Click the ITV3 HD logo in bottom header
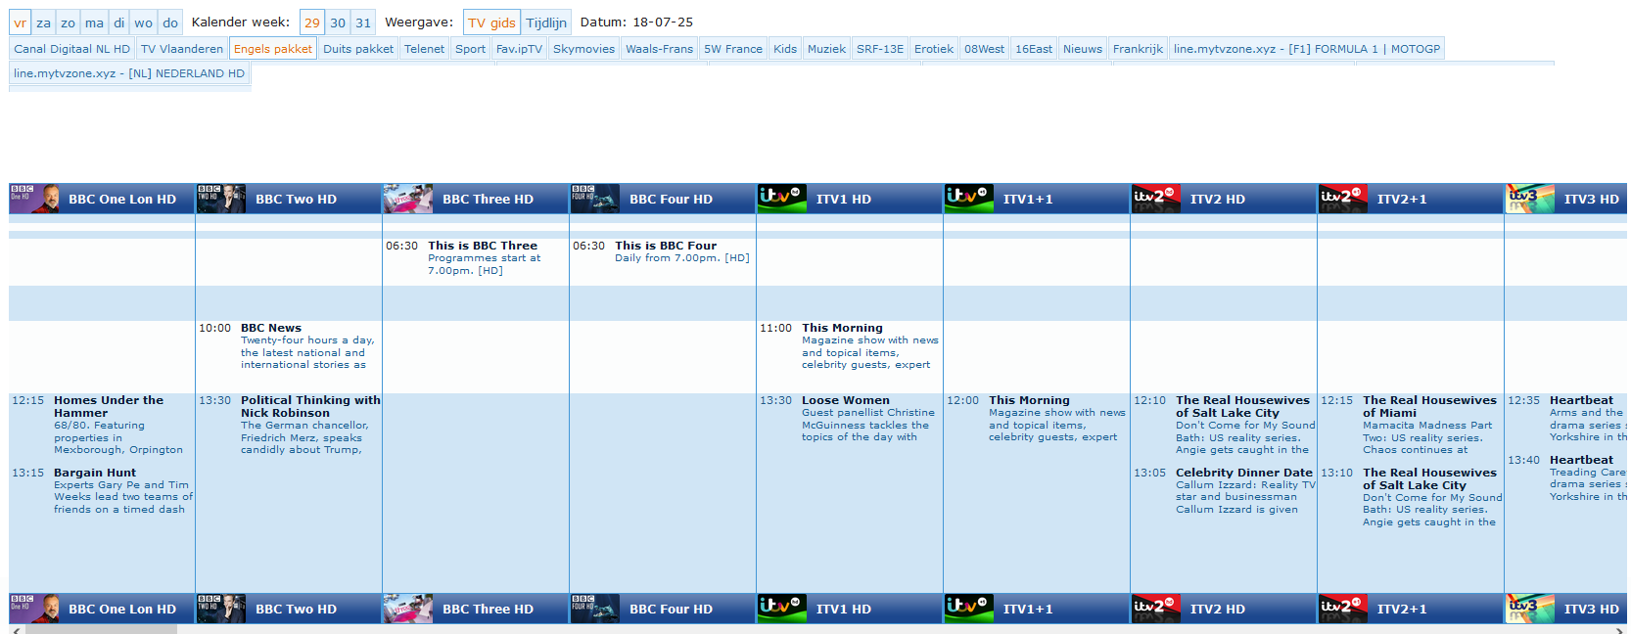The image size is (1631, 634). 1530,609
